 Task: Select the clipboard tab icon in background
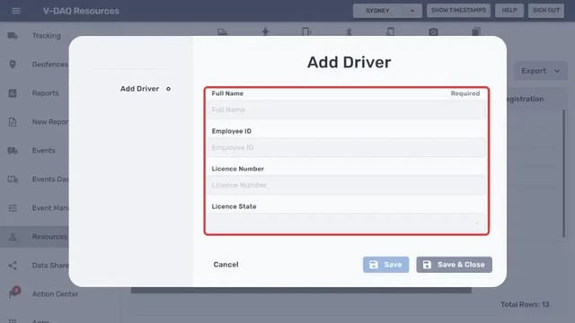(476, 31)
